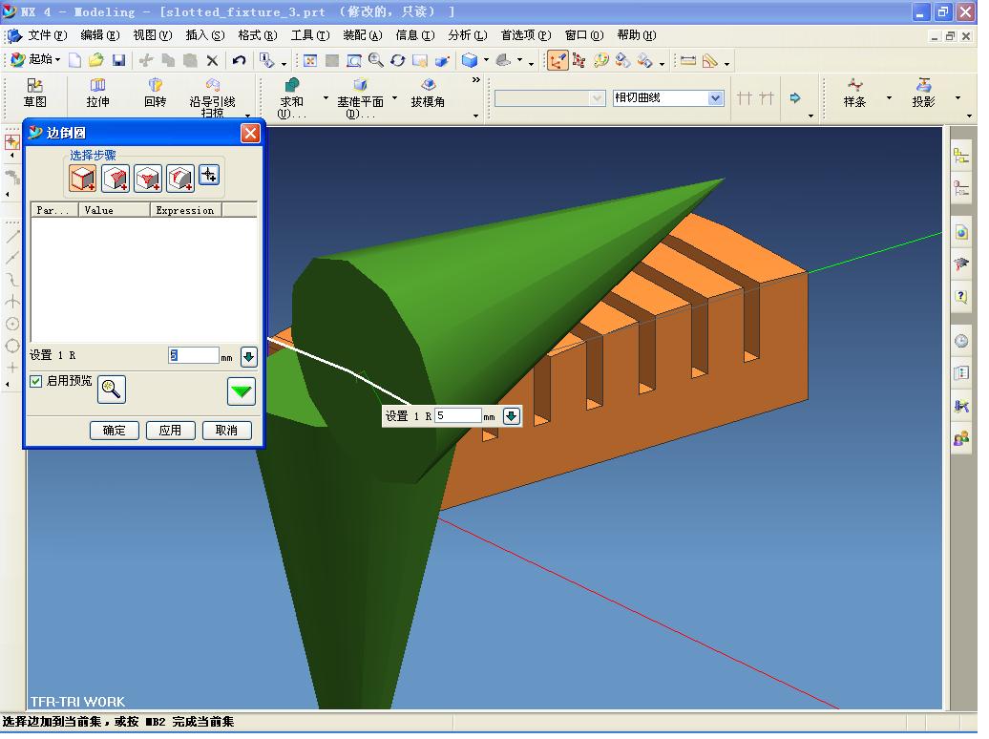989x739 pixels.
Task: Click the Expression column header
Action: [185, 210]
